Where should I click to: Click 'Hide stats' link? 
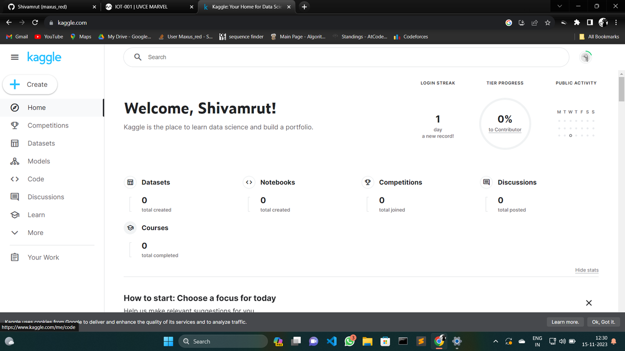click(x=587, y=270)
